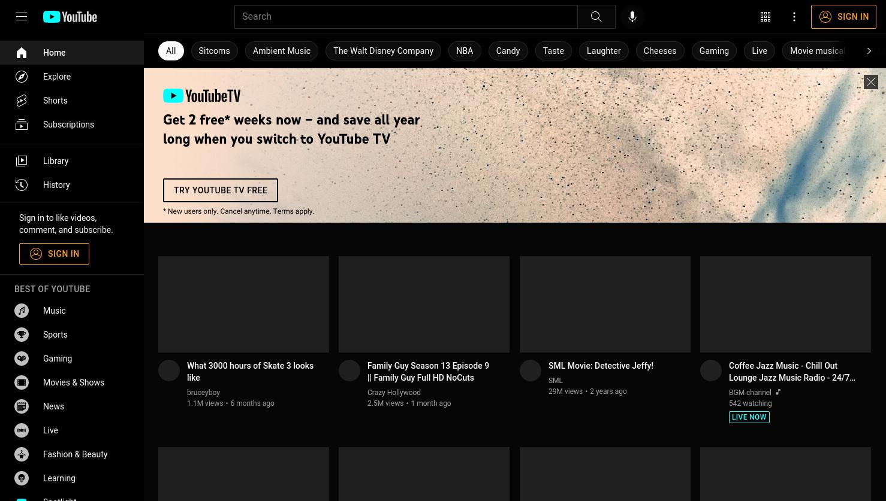Click the SML channel name
The width and height of the screenshot is (886, 501).
tap(556, 381)
